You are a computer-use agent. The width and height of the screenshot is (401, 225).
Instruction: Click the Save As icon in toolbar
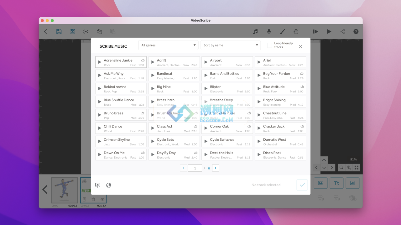pyautogui.click(x=72, y=31)
